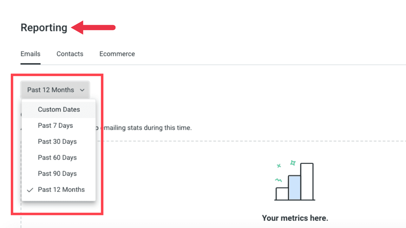Click checkmark next to Past 12 Months

pos(30,190)
